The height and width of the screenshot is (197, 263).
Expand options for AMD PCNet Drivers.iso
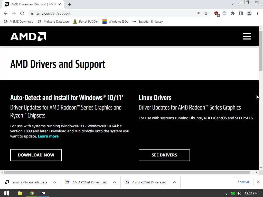click(174, 182)
